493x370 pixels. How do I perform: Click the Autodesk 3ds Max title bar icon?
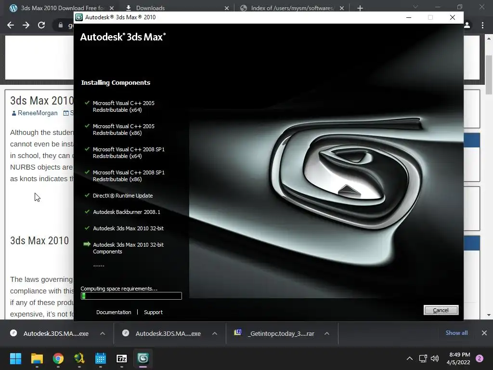[79, 17]
